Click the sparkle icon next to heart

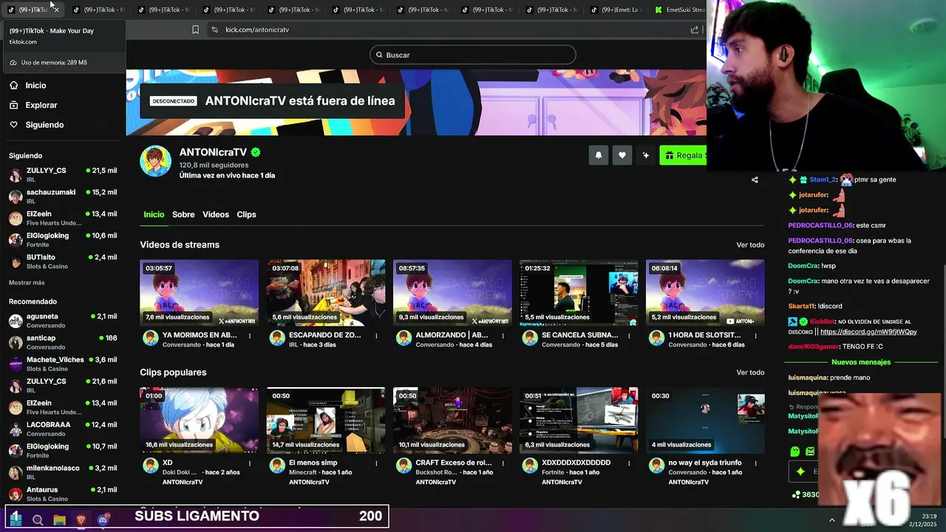(x=646, y=155)
